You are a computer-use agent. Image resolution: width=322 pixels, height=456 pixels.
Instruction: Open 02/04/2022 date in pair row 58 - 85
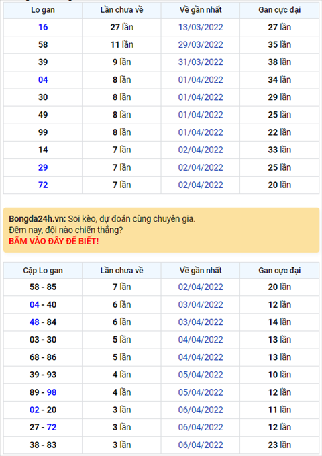tap(201, 287)
